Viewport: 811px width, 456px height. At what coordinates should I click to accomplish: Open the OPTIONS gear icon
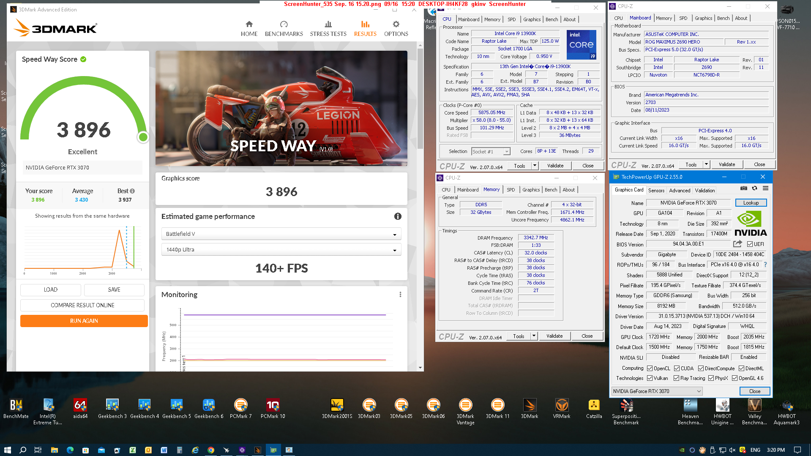click(396, 24)
